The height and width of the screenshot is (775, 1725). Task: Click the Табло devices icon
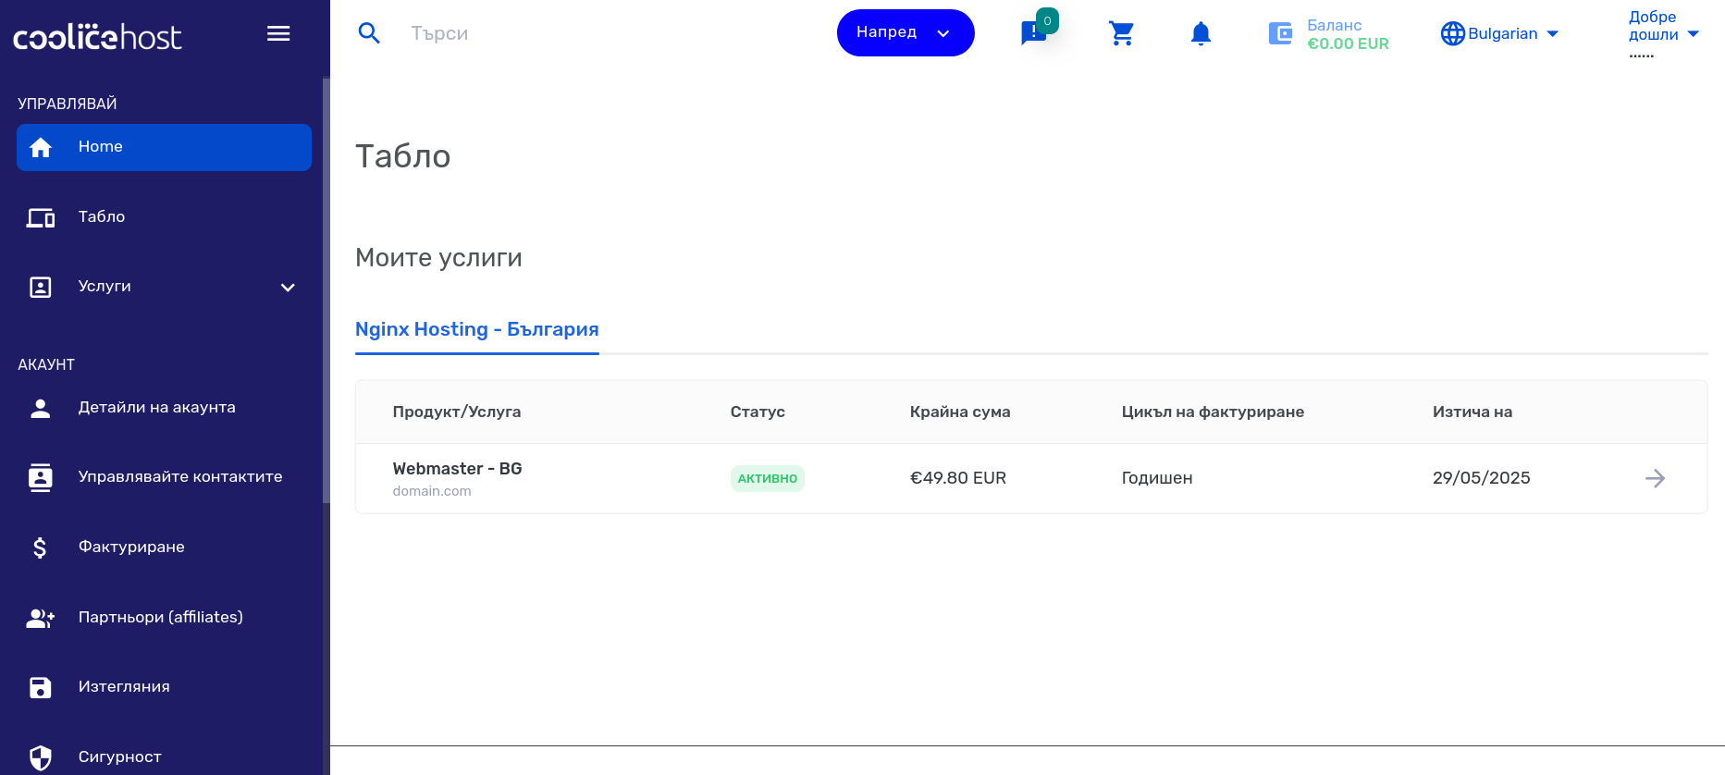(x=41, y=217)
